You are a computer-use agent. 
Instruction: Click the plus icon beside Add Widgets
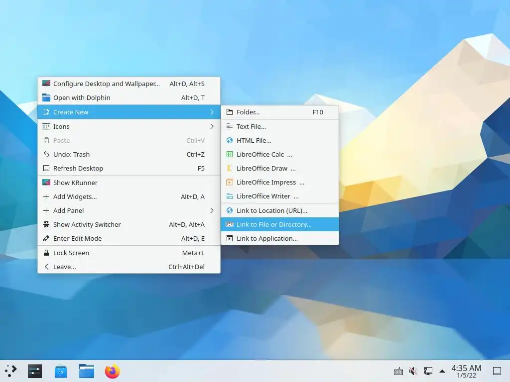[x=46, y=196]
